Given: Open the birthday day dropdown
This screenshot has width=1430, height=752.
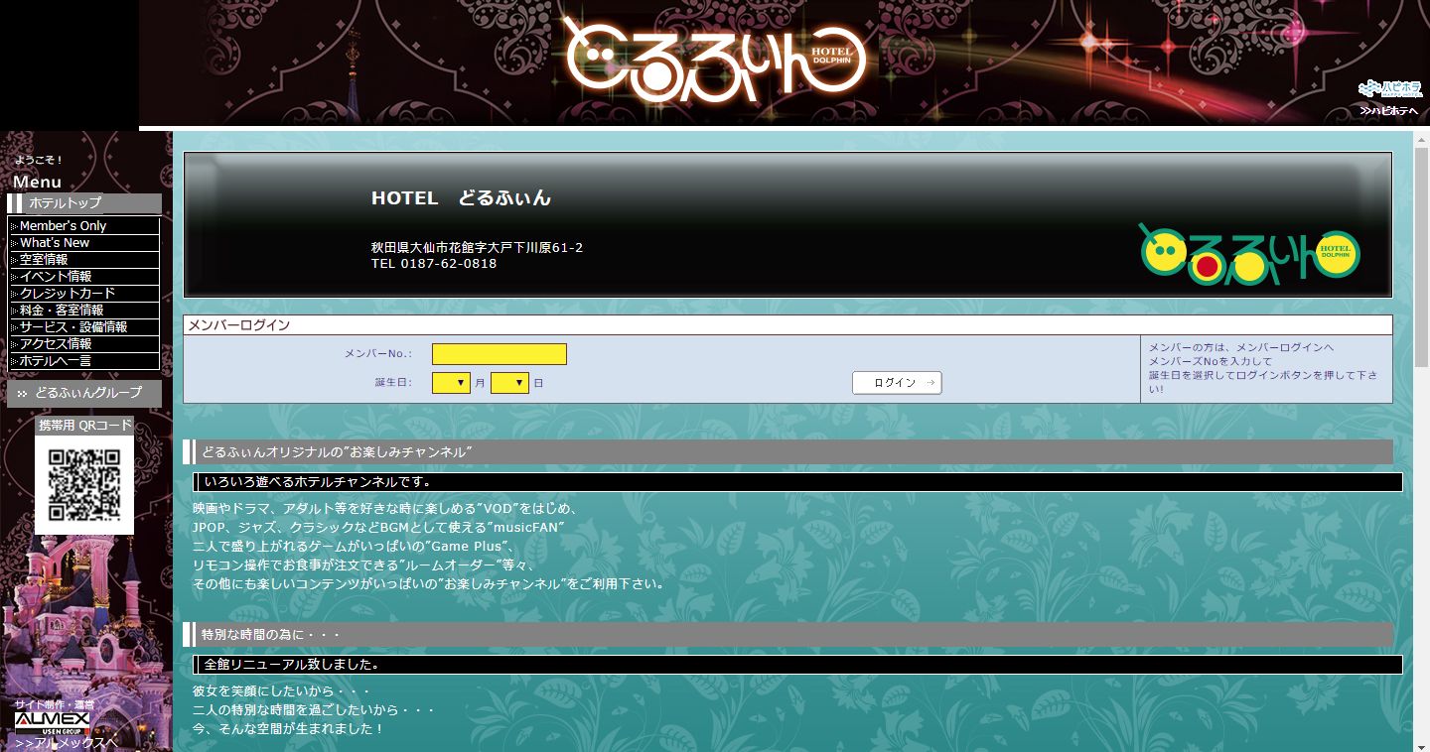Looking at the screenshot, I should pyautogui.click(x=509, y=383).
